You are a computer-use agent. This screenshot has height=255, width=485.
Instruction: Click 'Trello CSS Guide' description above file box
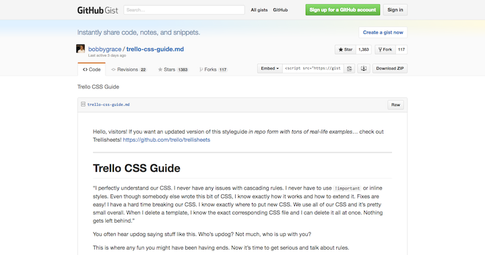pos(98,87)
